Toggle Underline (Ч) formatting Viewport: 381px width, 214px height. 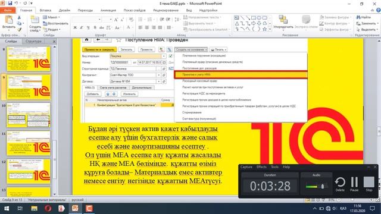[88, 27]
